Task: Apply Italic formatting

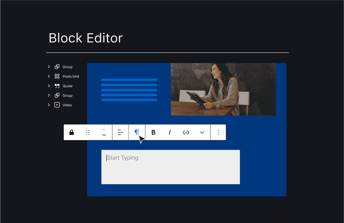Action: 169,132
